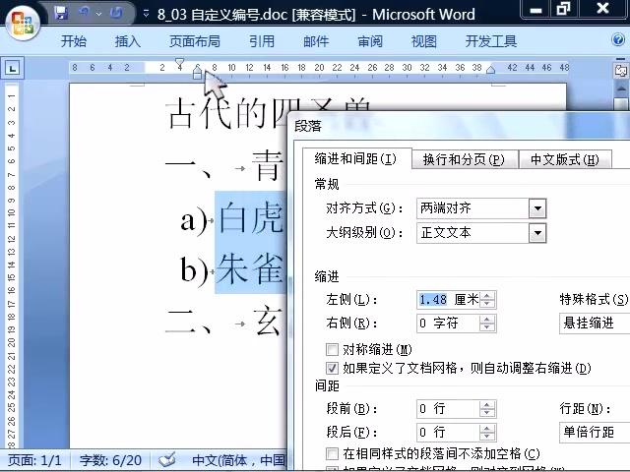Open the 审阅 ribbon tab
Viewport: 630px width, 472px height.
pos(370,41)
